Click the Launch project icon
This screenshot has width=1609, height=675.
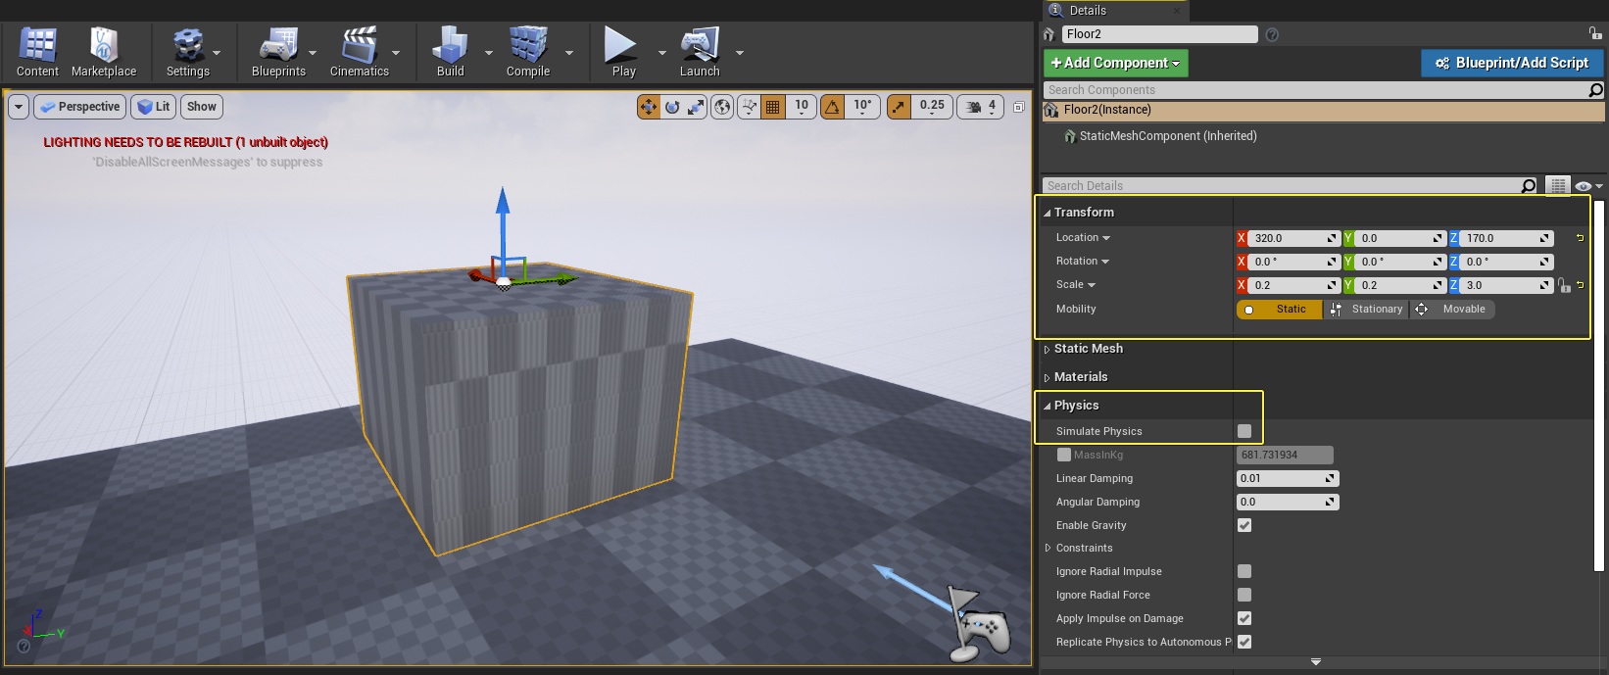[x=700, y=53]
